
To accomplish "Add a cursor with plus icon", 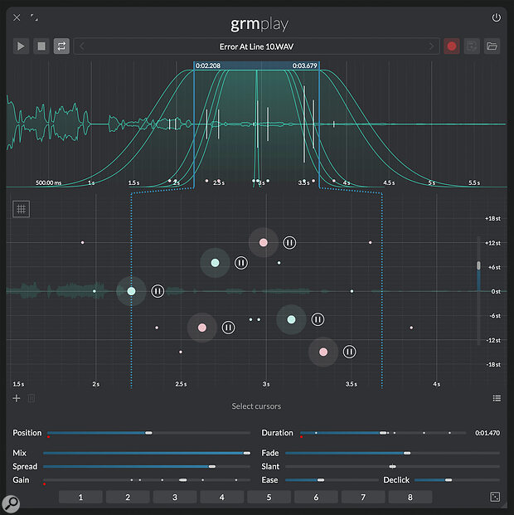I will coord(17,398).
